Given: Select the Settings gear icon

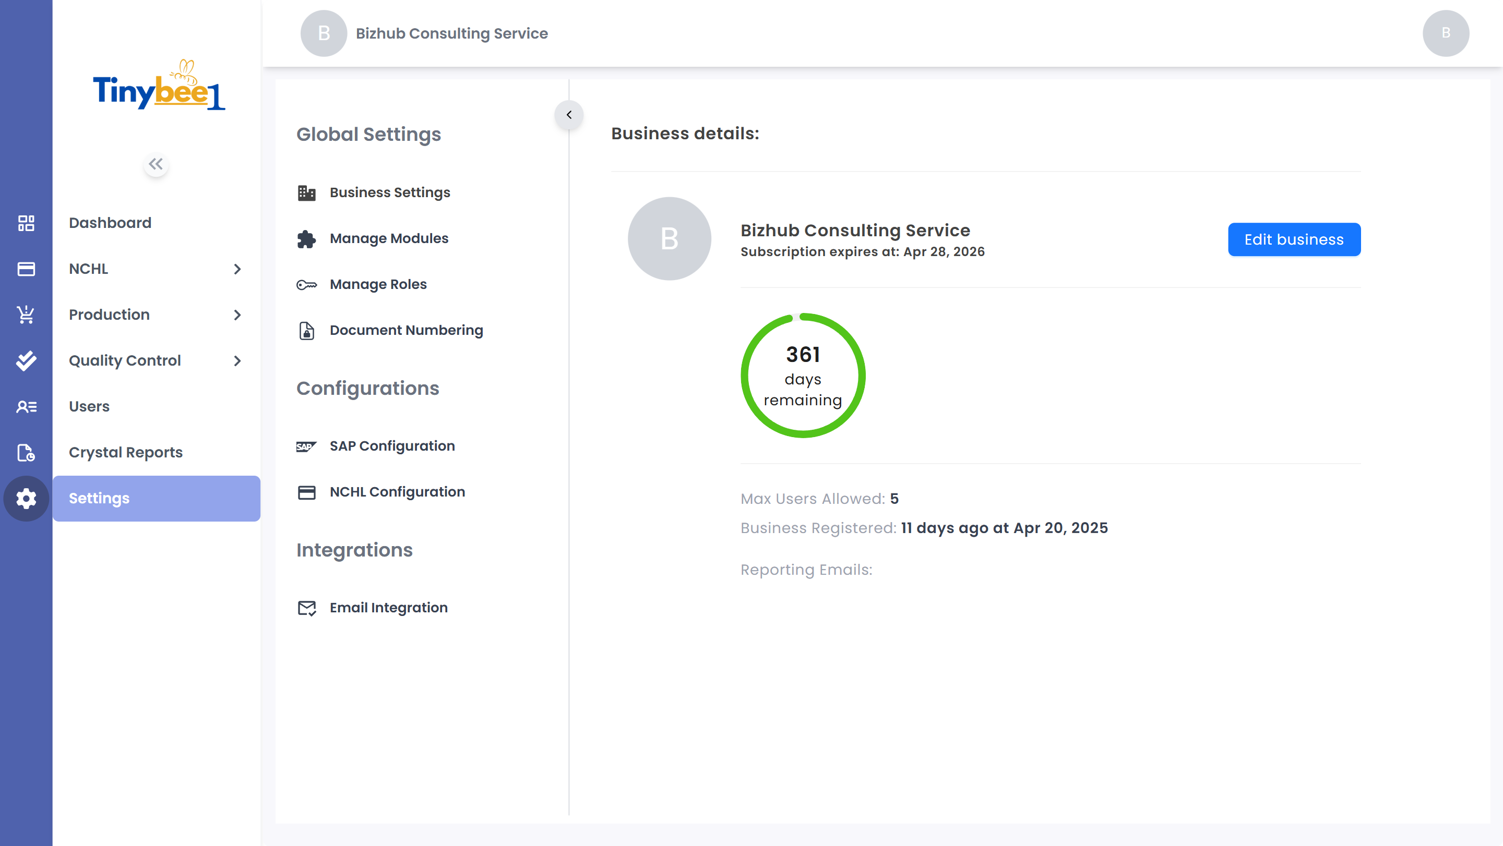Looking at the screenshot, I should click(x=26, y=499).
